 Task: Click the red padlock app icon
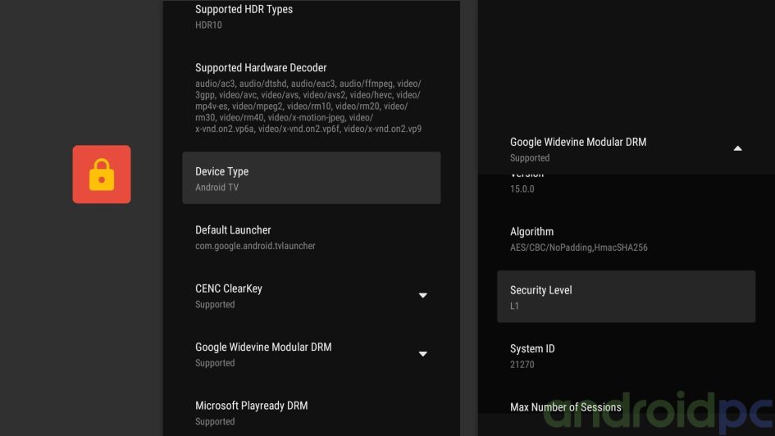pos(101,174)
